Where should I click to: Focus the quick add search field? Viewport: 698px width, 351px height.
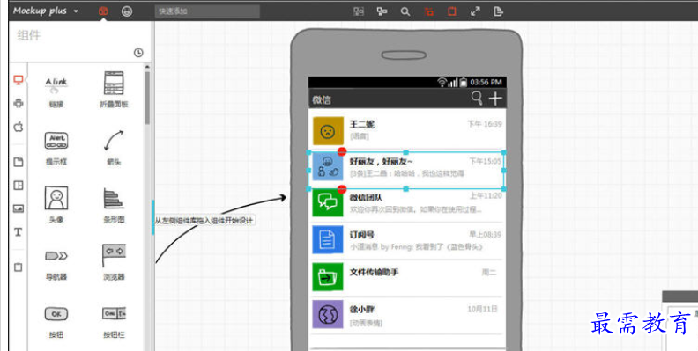click(x=207, y=11)
